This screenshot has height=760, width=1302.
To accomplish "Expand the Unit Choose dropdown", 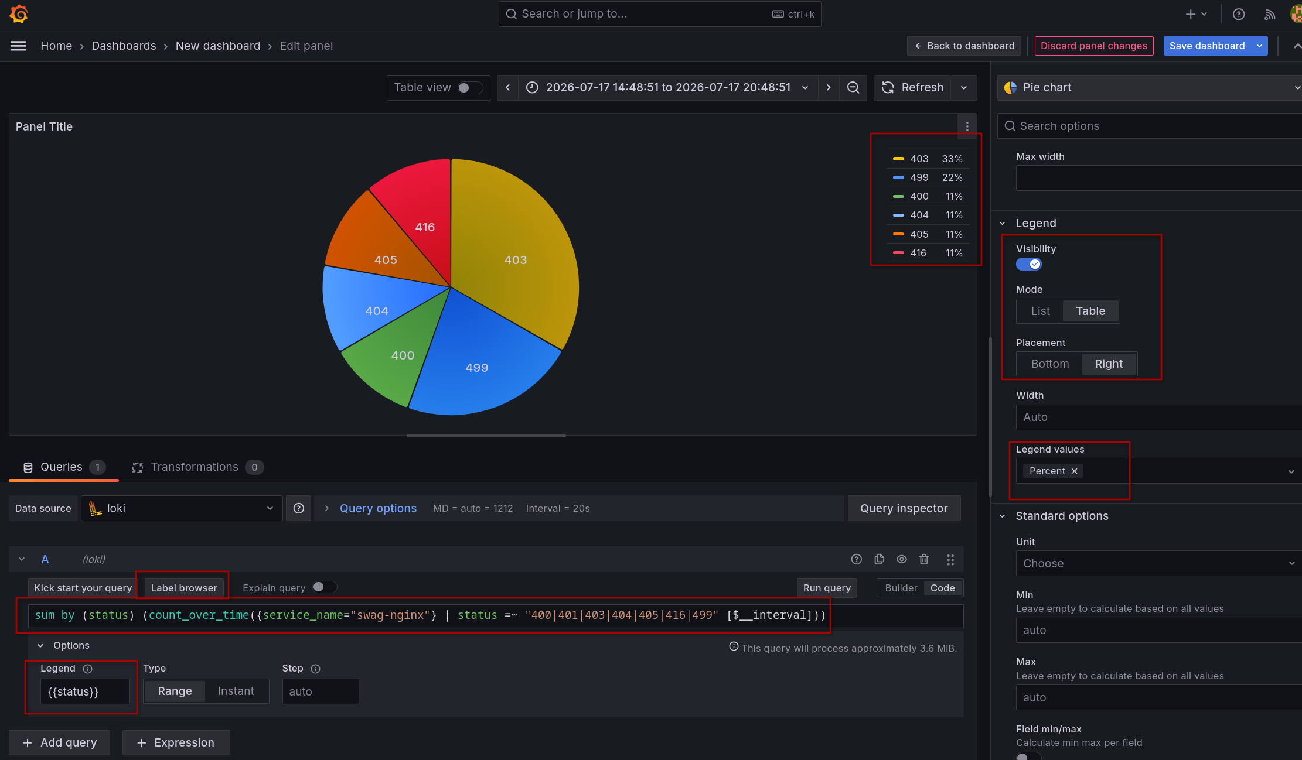I will (x=1158, y=563).
